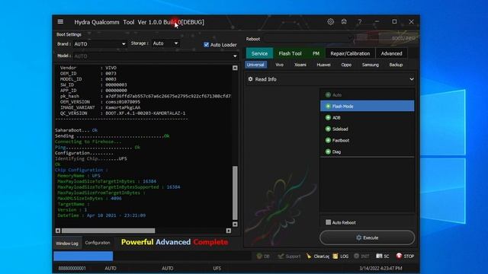Click the green icon beside Sideload
488x274 pixels.
pos(328,129)
